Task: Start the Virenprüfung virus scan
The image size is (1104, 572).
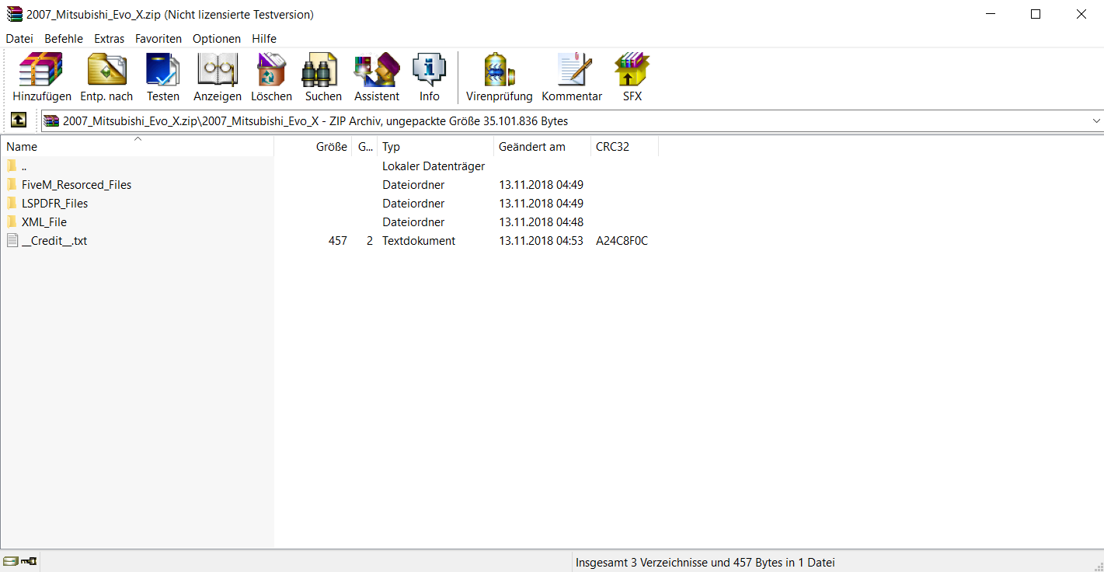Action: click(500, 70)
